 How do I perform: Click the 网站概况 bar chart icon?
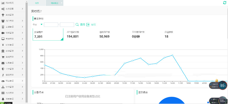(3, 3)
